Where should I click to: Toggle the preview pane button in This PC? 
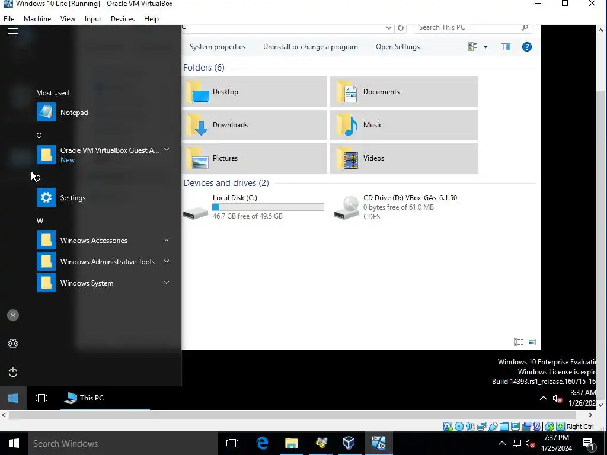[x=505, y=47]
